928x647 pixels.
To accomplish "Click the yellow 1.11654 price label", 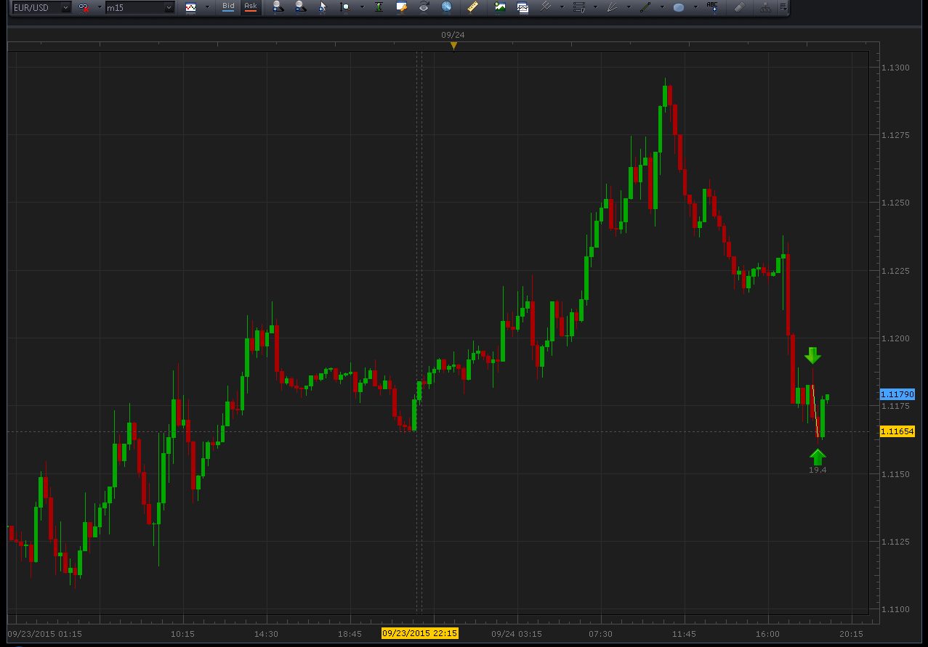I will pyautogui.click(x=897, y=431).
